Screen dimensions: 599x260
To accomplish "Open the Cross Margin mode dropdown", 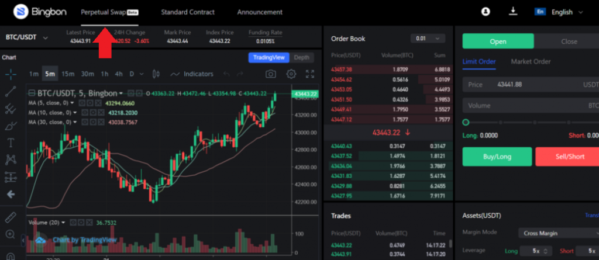I will pos(559,233).
